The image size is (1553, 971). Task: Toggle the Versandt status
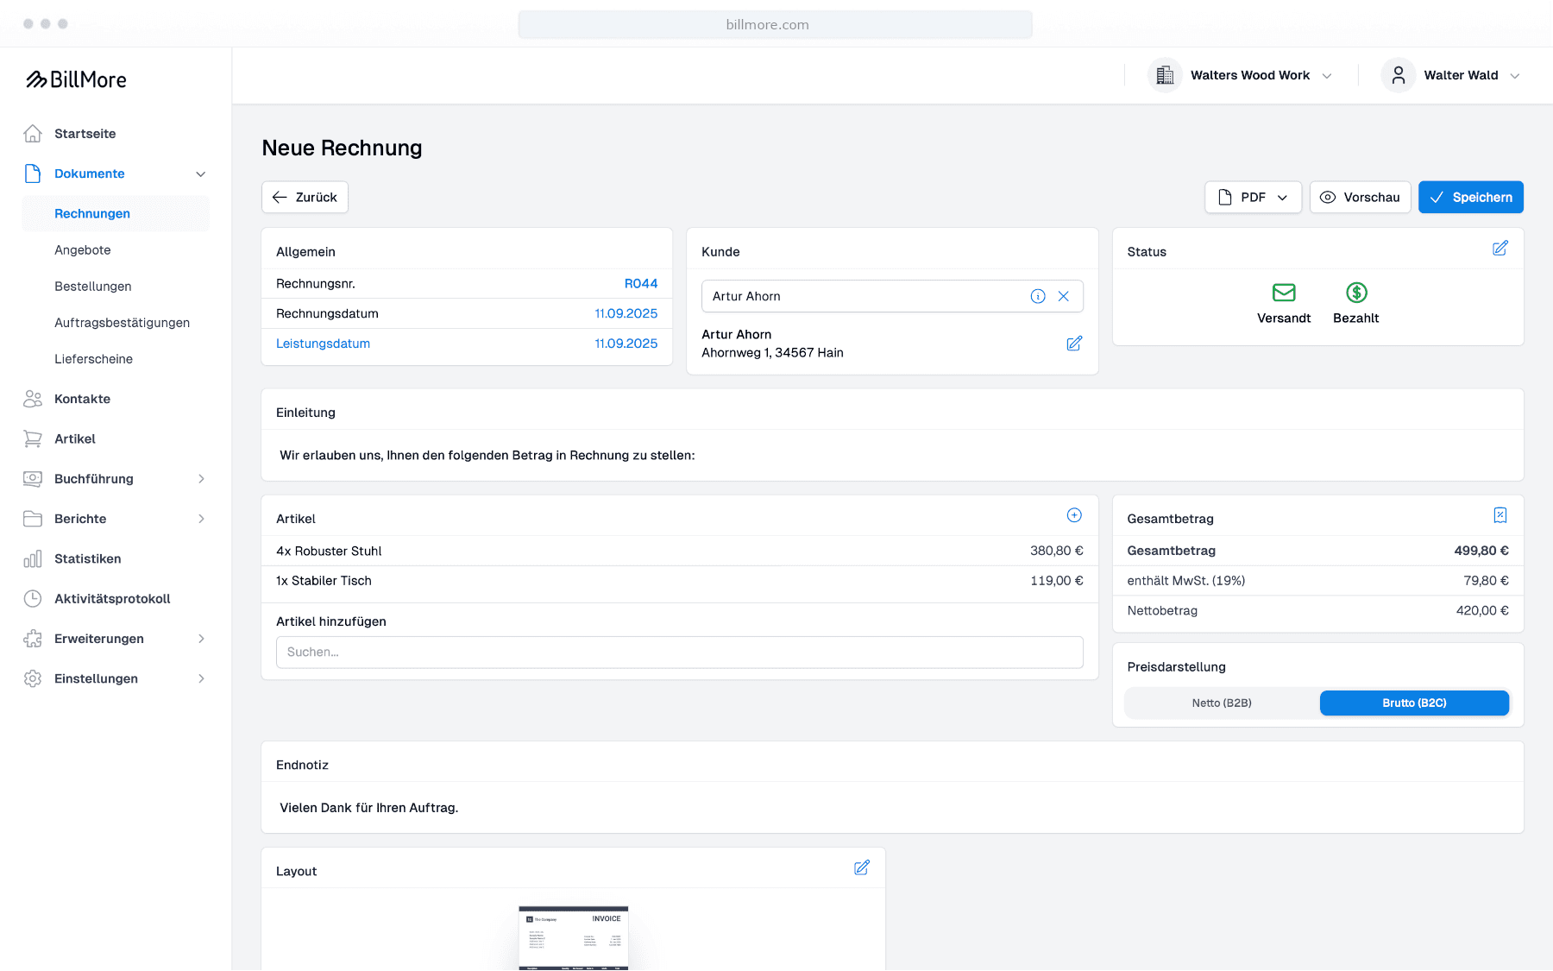pyautogui.click(x=1284, y=304)
